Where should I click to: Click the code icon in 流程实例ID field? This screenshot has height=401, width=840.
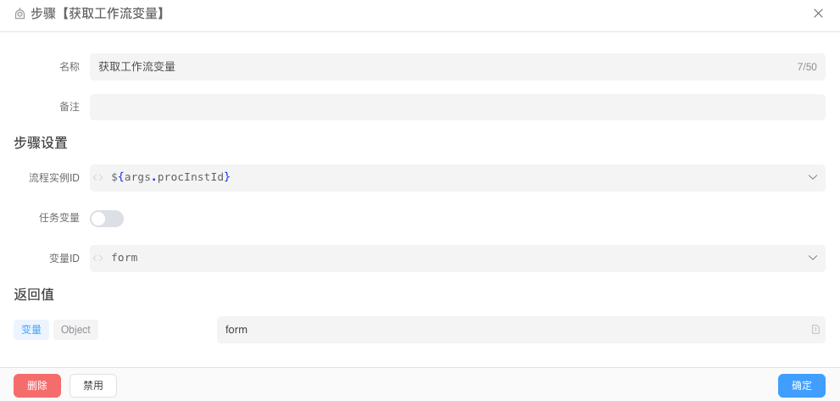[x=98, y=178]
